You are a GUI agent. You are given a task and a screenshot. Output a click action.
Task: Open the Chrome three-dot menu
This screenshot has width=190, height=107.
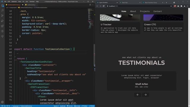[188, 6]
